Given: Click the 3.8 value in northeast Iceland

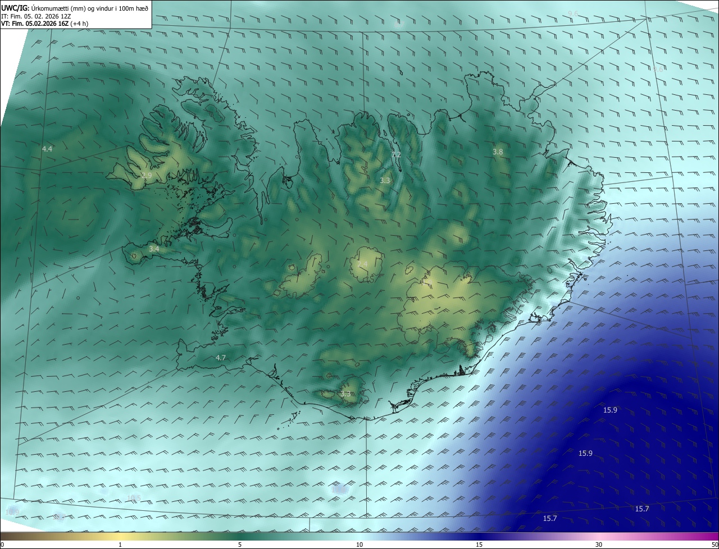Looking at the screenshot, I should pos(498,152).
